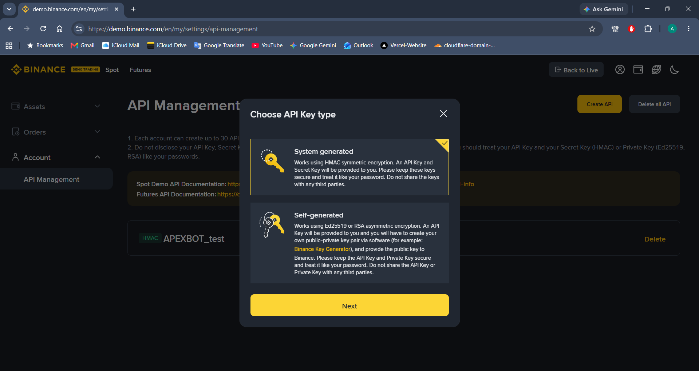Open the iCloud Mail bookmark
The image size is (699, 371).
(x=121, y=45)
